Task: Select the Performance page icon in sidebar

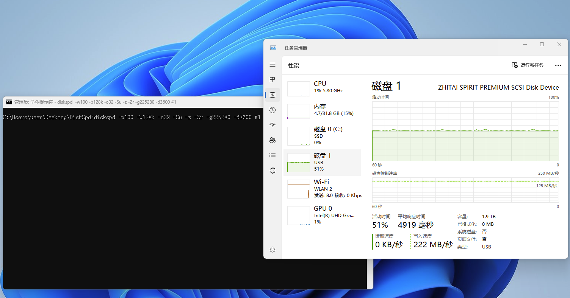Action: (x=272, y=95)
